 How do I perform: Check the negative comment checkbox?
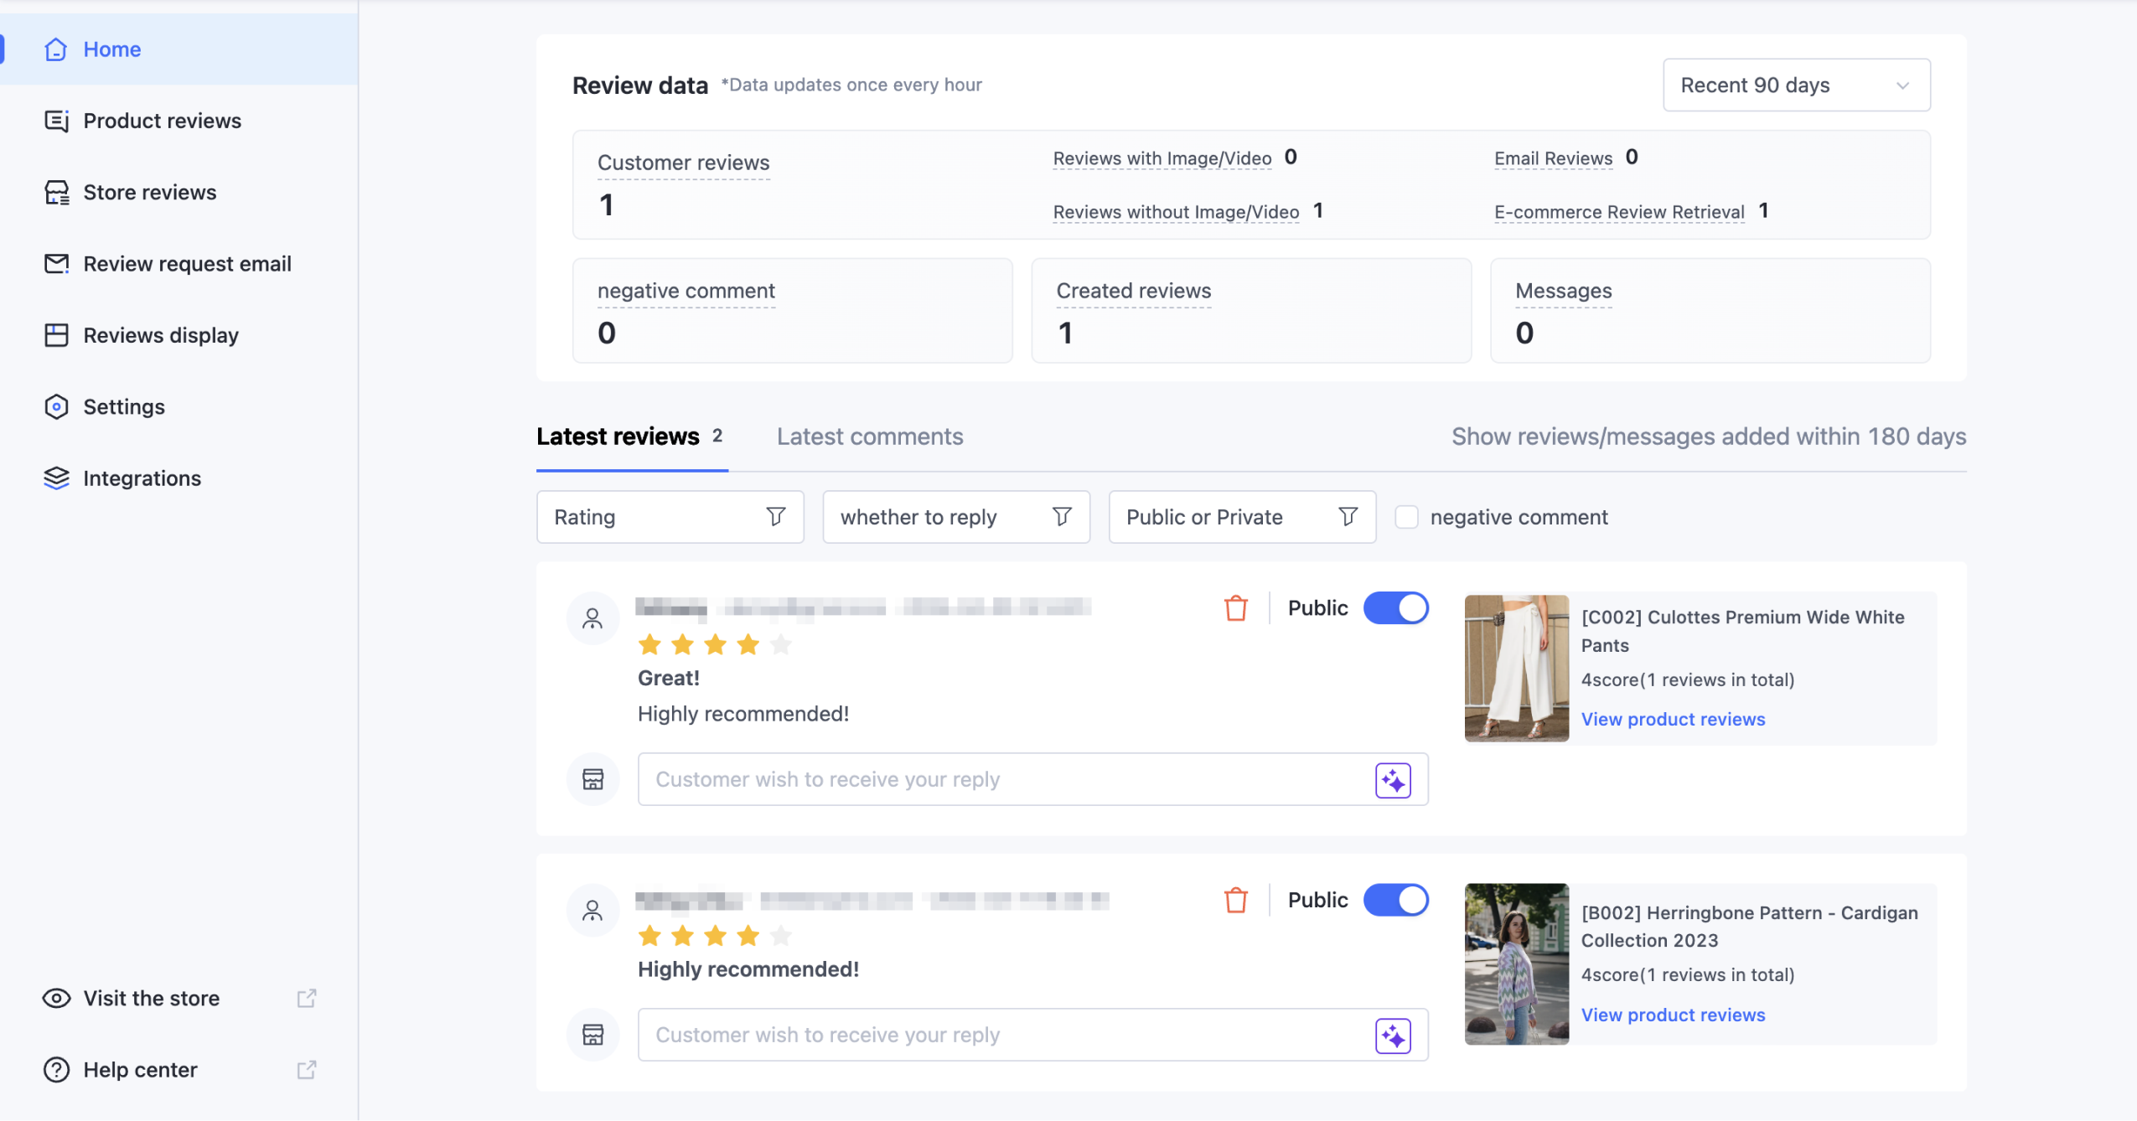[x=1405, y=517]
